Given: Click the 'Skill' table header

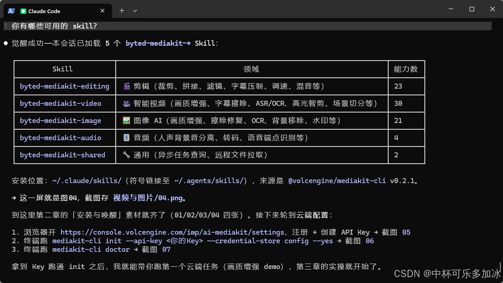Looking at the screenshot, I should (x=62, y=69).
